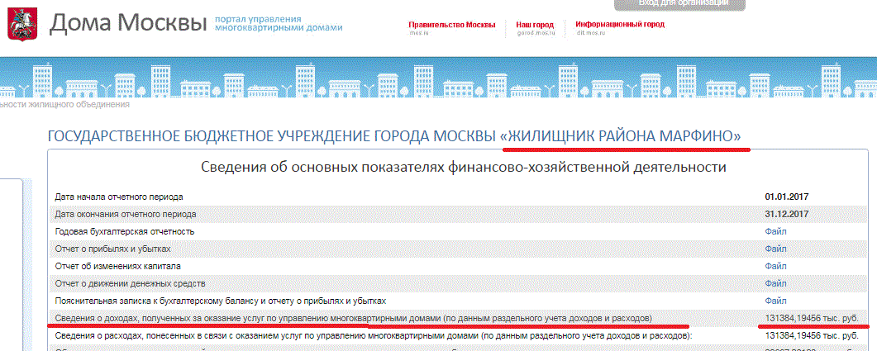Viewport: 877px width, 351px height.
Task: Open the Файл link for Годовая бухгалтерская отчетность
Action: 775,231
